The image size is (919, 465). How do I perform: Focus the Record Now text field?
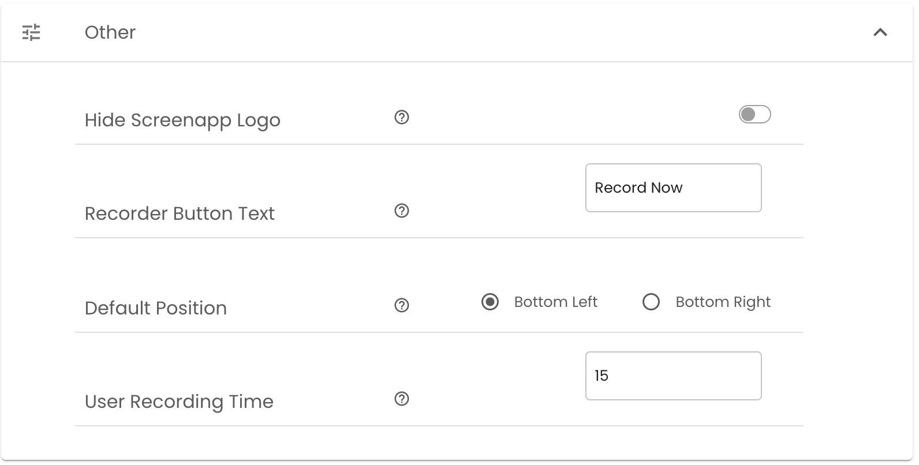click(673, 188)
